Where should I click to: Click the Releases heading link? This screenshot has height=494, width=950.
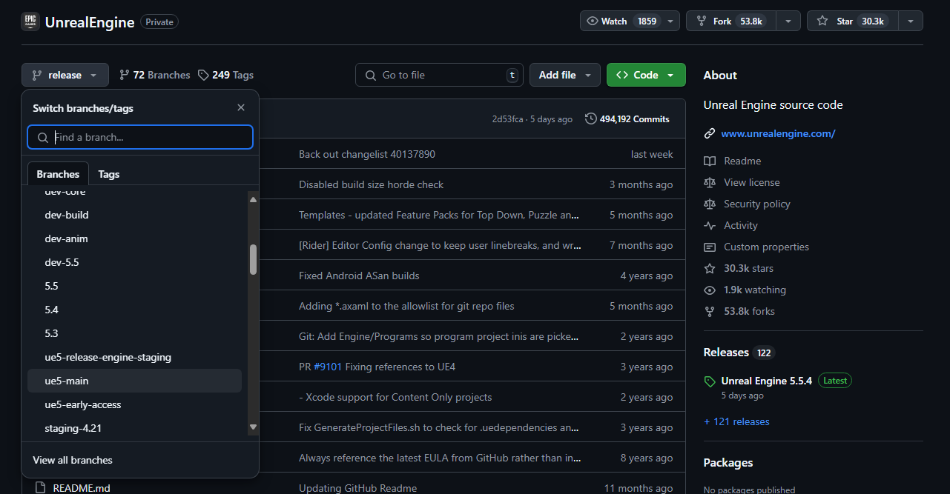coord(726,353)
